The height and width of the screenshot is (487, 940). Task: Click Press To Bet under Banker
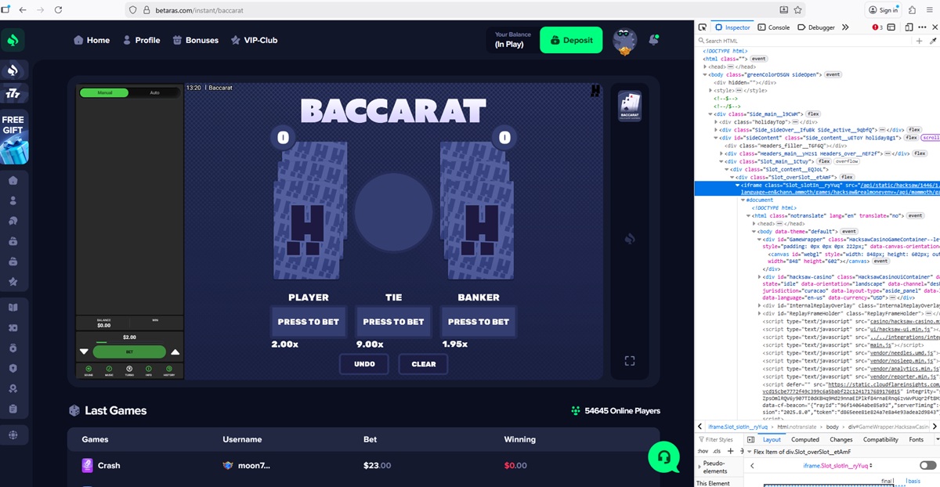[x=478, y=322]
